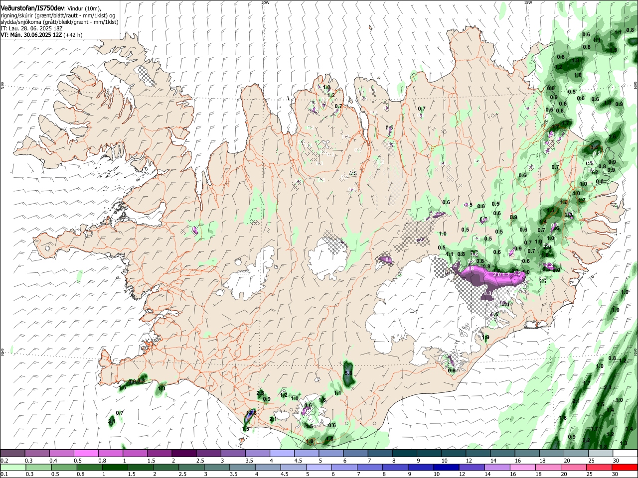638x478 pixels.
Task: Click the dark mauve 0.2–0.3 snow legend swatch
Action: pyautogui.click(x=13, y=453)
